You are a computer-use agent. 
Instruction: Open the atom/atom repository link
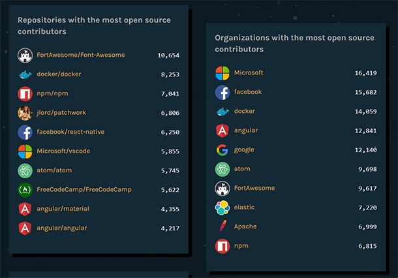(x=54, y=170)
